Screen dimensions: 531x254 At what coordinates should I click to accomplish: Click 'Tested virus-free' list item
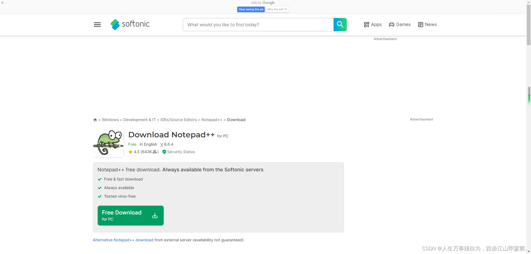tap(120, 196)
